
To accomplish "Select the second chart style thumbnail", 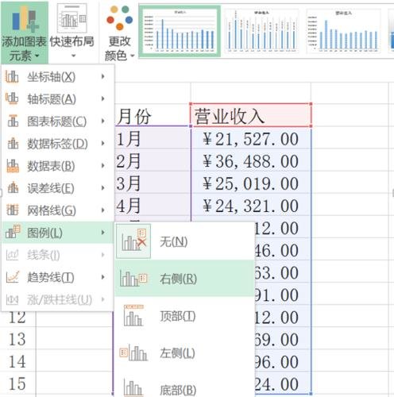I will pos(262,31).
